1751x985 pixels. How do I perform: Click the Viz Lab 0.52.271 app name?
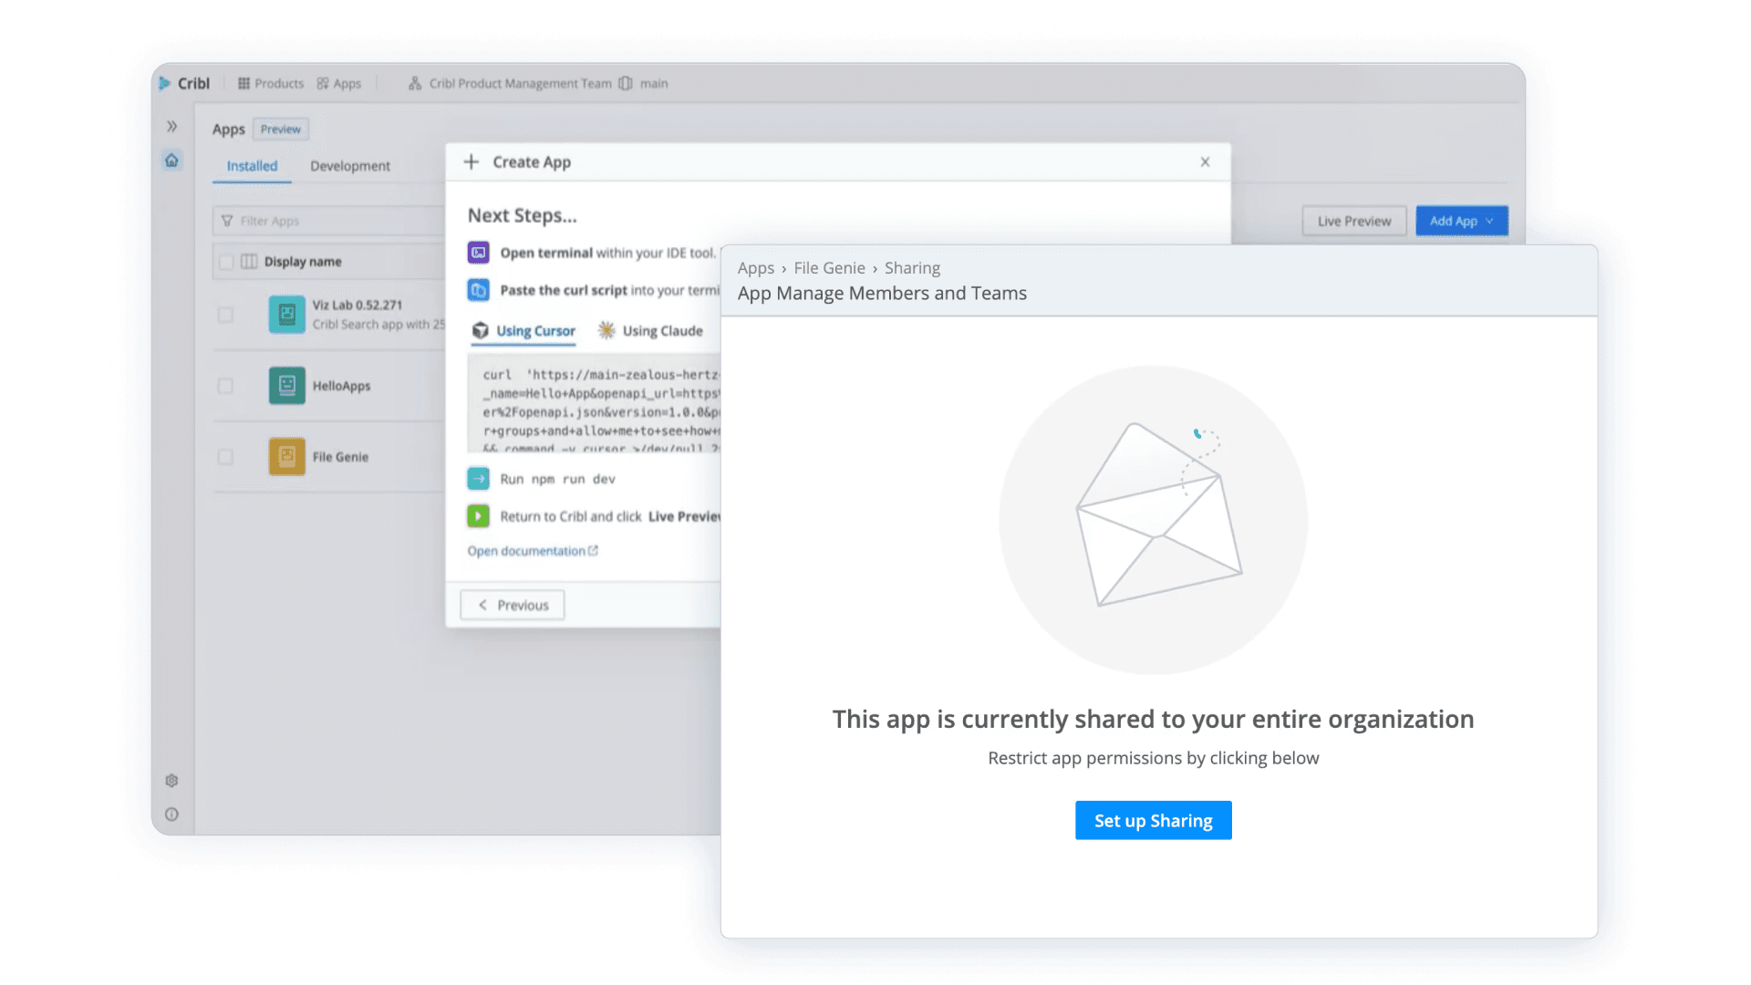357,306
